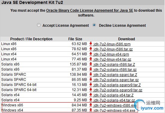Download jdk-7u2-windows-x64.exe

pos(114,110)
